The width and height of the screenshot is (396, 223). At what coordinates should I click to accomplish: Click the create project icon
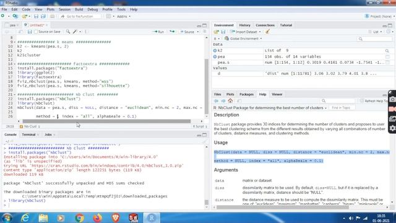15,16
